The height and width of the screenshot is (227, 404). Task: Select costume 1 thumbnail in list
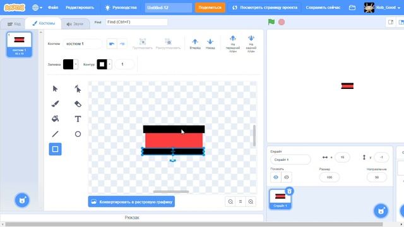(x=20, y=44)
